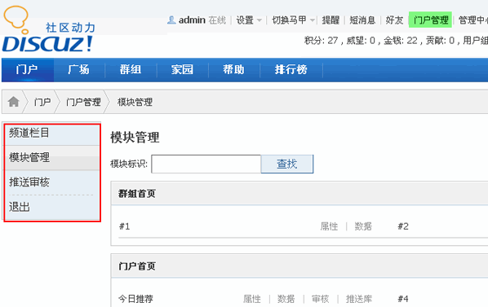Select the 门户 navigation tab
The width and height of the screenshot is (488, 307).
tap(27, 69)
